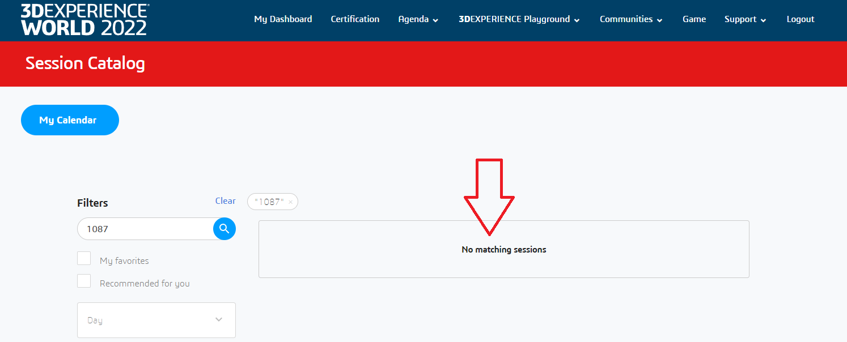Open the Day filter dropdown

pyautogui.click(x=156, y=320)
